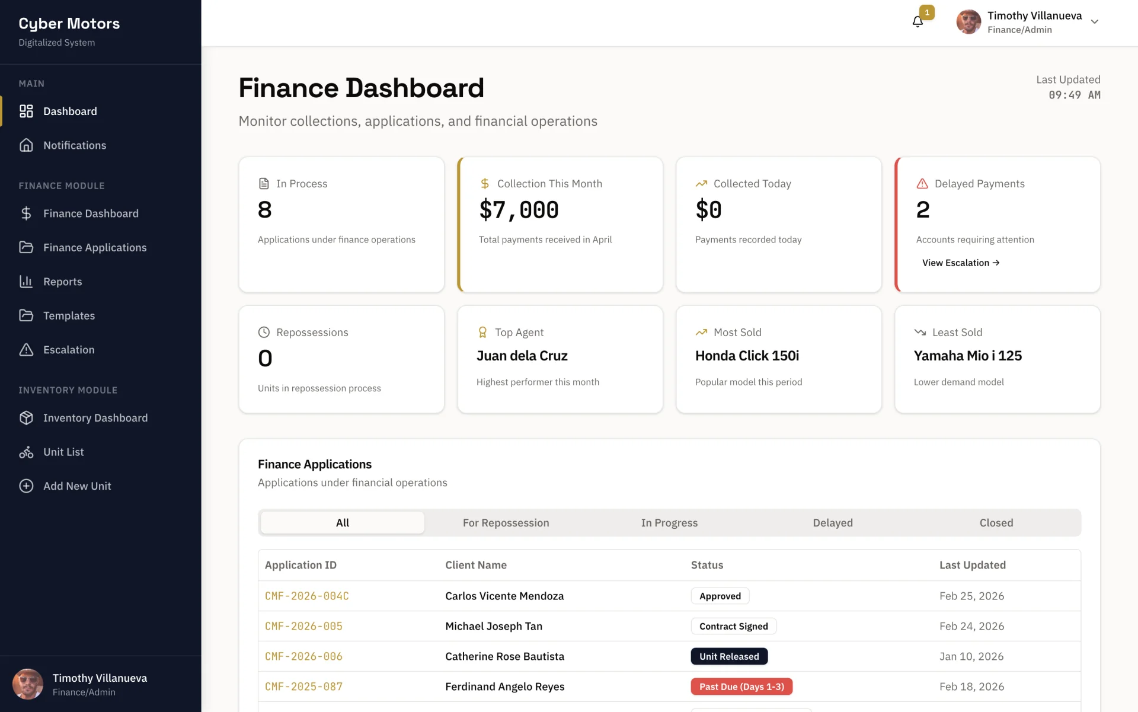Viewport: 1138px width, 712px height.
Task: Click the Notifications house icon in sidebar
Action: 26,145
